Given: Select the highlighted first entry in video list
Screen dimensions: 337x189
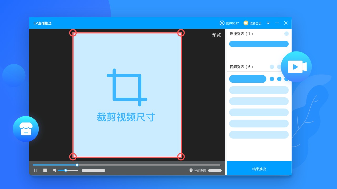Looking at the screenshot, I should [x=247, y=79].
